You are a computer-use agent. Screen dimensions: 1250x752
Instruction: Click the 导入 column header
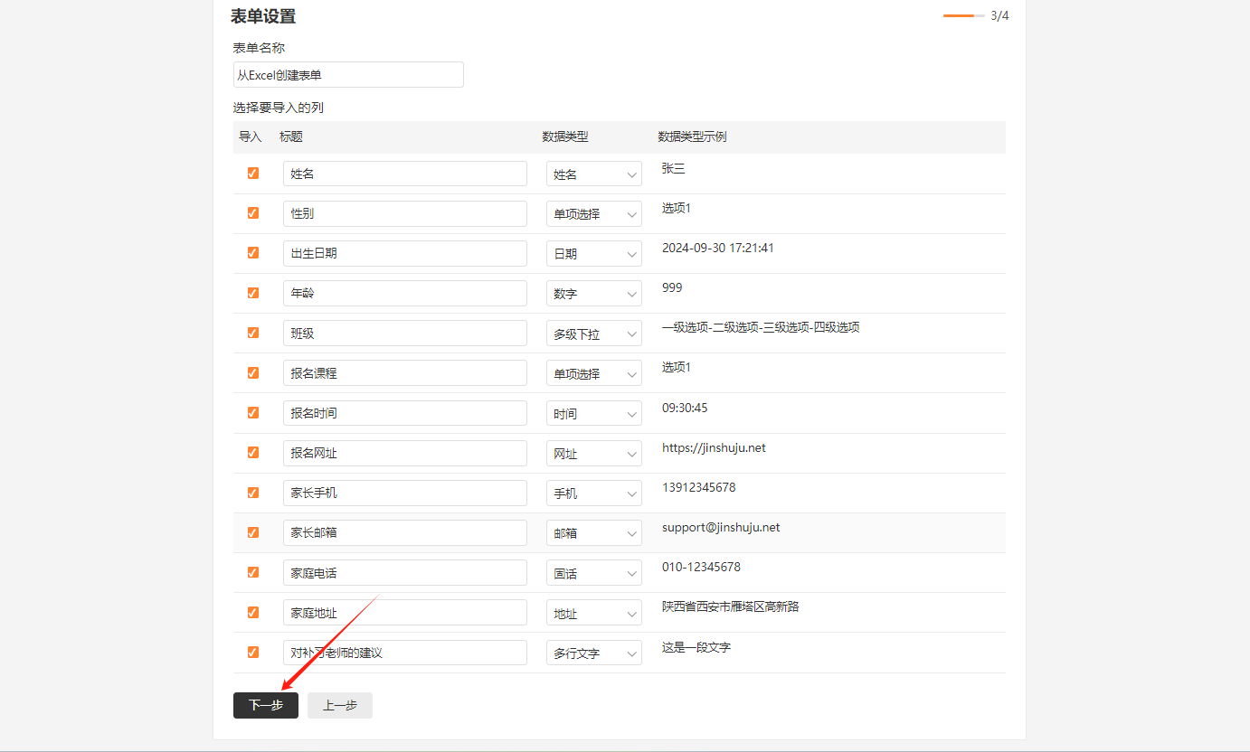[x=250, y=136]
